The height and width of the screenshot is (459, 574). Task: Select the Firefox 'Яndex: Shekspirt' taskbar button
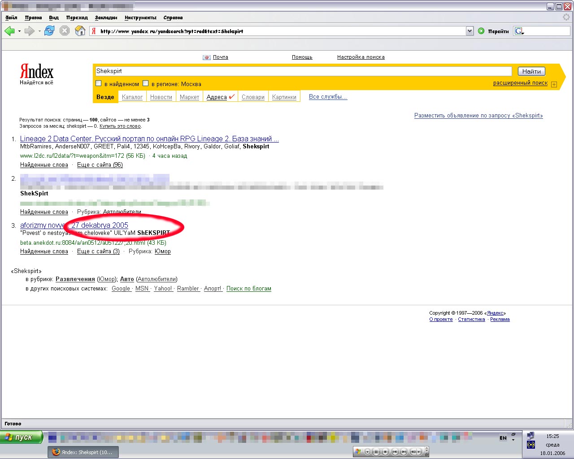click(83, 452)
